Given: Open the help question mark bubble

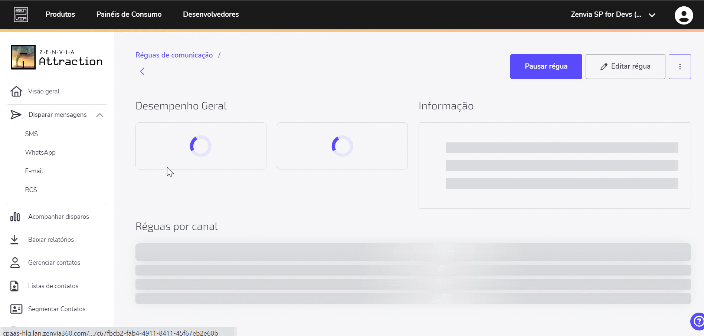Looking at the screenshot, I should (698, 322).
